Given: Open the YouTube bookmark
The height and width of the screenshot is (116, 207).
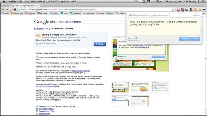Looking at the screenshot, I should (x=30, y=13).
